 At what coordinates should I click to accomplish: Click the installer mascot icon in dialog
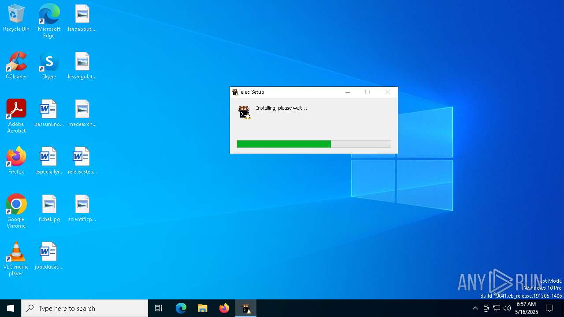pyautogui.click(x=244, y=112)
